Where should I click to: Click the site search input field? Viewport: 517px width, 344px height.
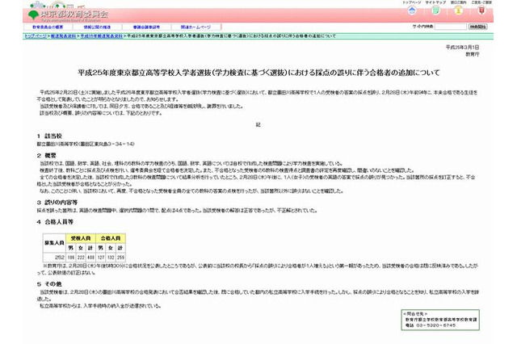[451, 27]
